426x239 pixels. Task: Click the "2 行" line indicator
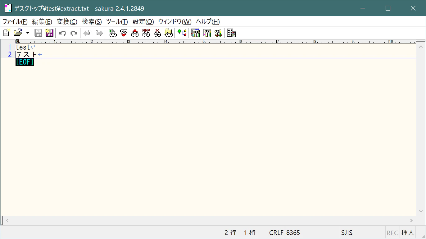click(x=230, y=233)
